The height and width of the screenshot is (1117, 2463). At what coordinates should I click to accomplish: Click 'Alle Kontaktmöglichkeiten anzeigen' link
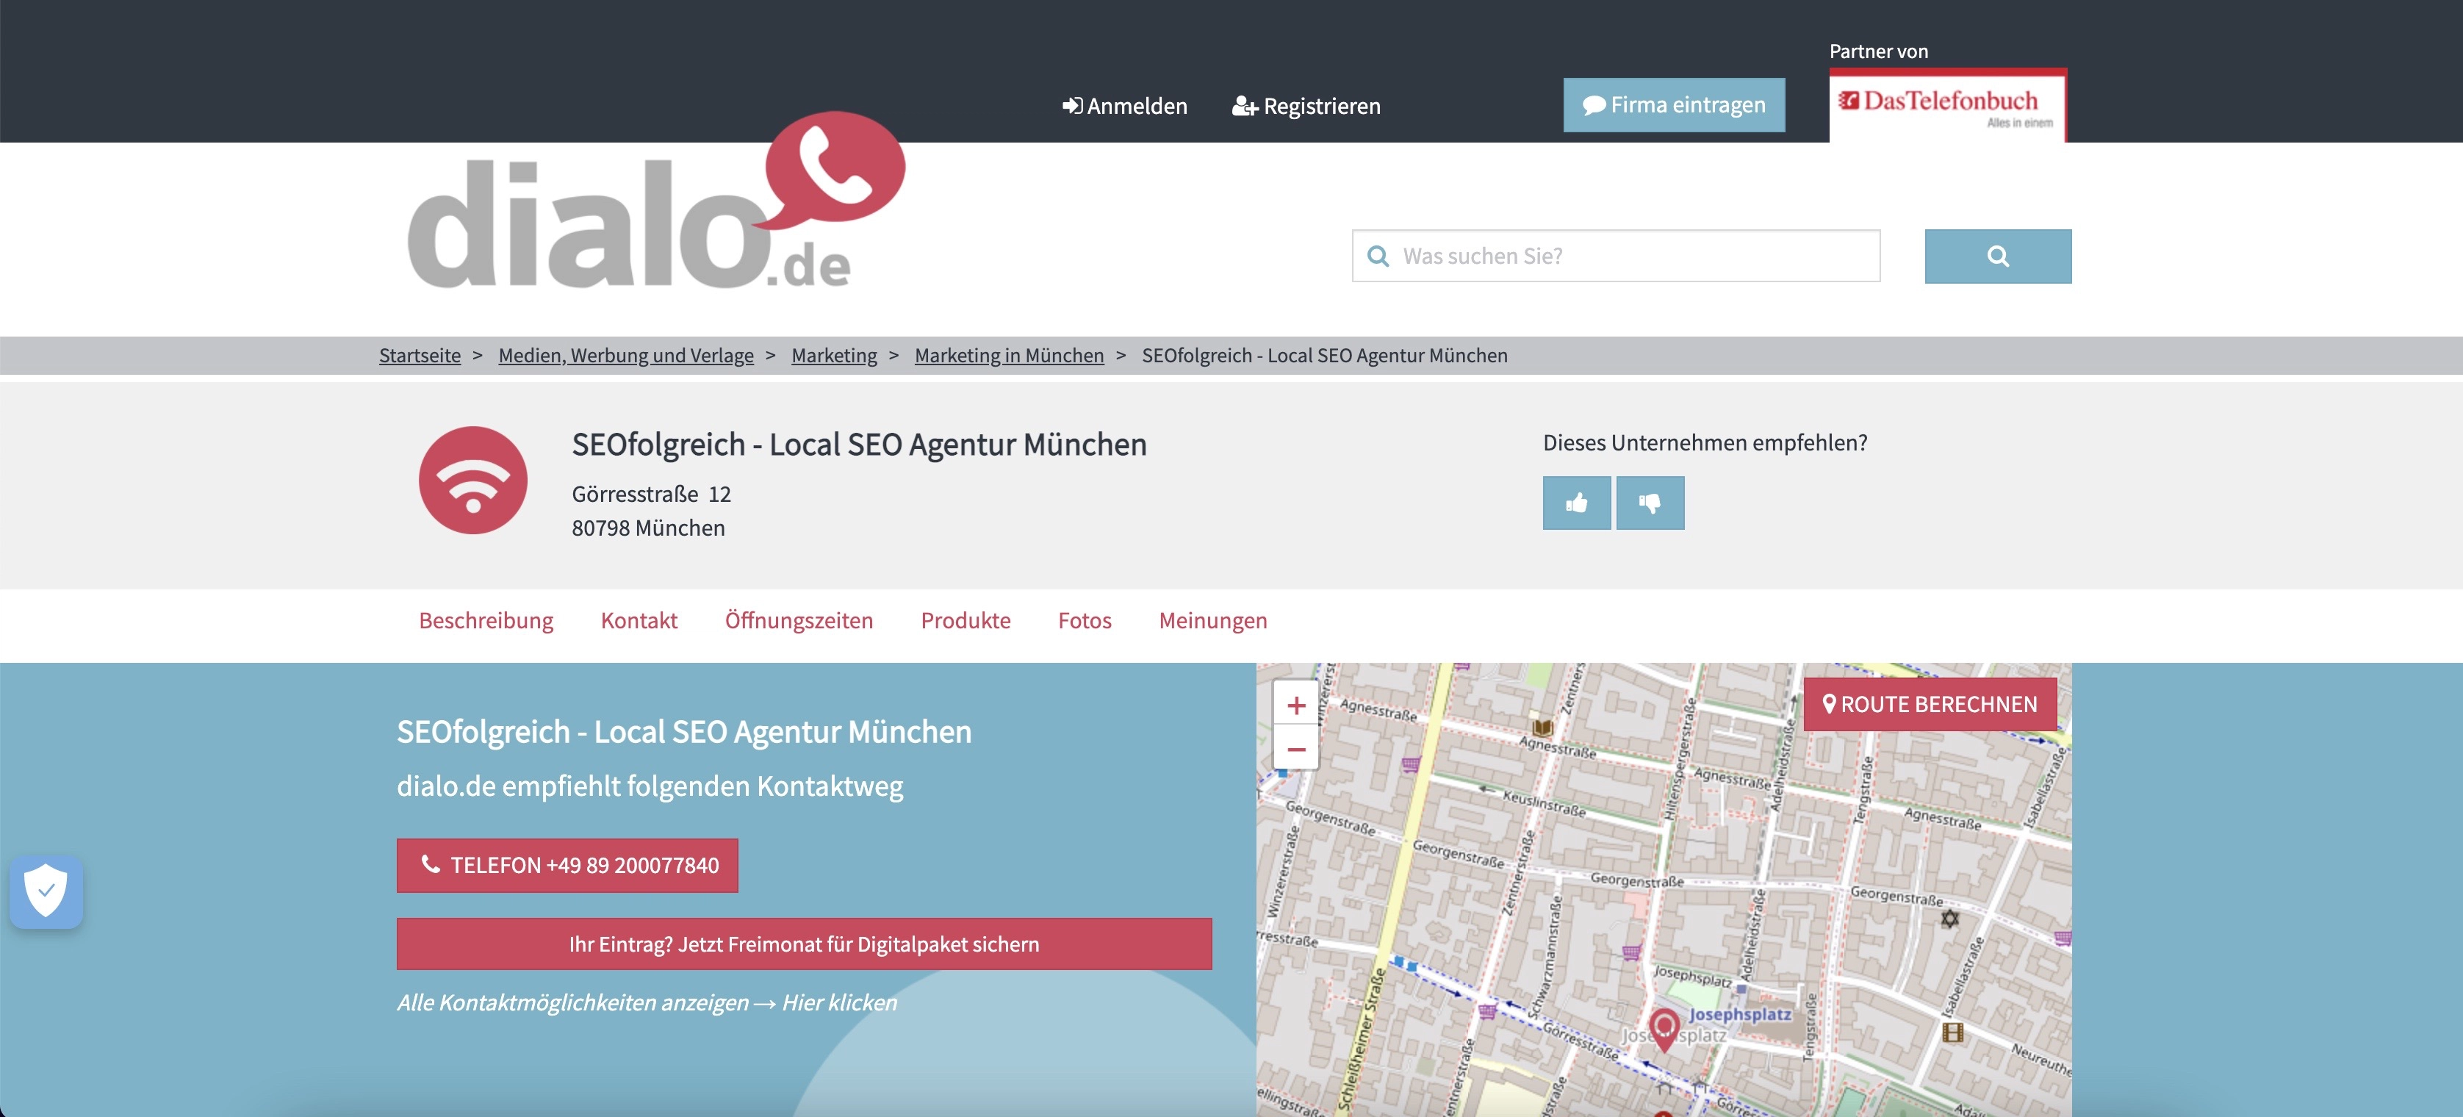pos(647,1002)
